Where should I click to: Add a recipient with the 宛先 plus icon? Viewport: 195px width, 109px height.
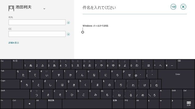coord(68,23)
